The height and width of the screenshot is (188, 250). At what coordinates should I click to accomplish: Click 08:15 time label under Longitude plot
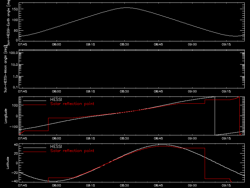point(90,138)
